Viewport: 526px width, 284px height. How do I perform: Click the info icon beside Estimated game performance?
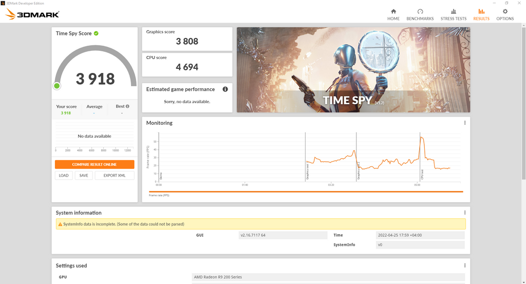pyautogui.click(x=225, y=89)
